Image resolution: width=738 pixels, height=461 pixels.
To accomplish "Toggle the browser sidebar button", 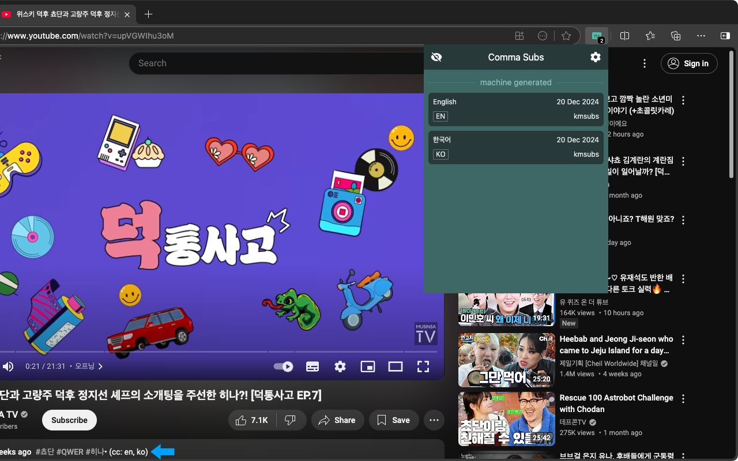I will 725,36.
